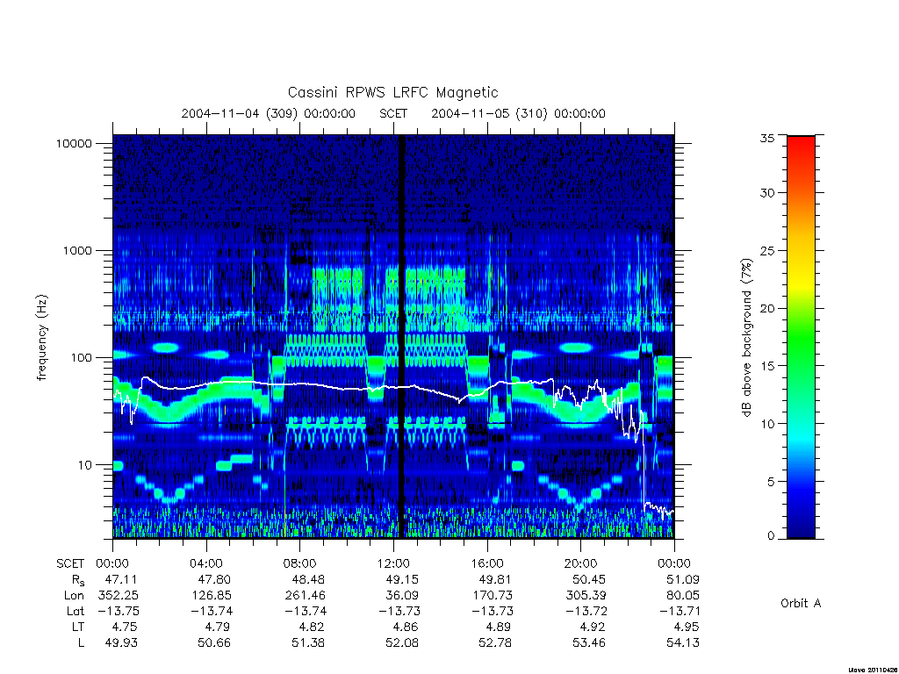This screenshot has height=674, width=899.
Task: Click L value '49.93'
Action: coord(121,642)
